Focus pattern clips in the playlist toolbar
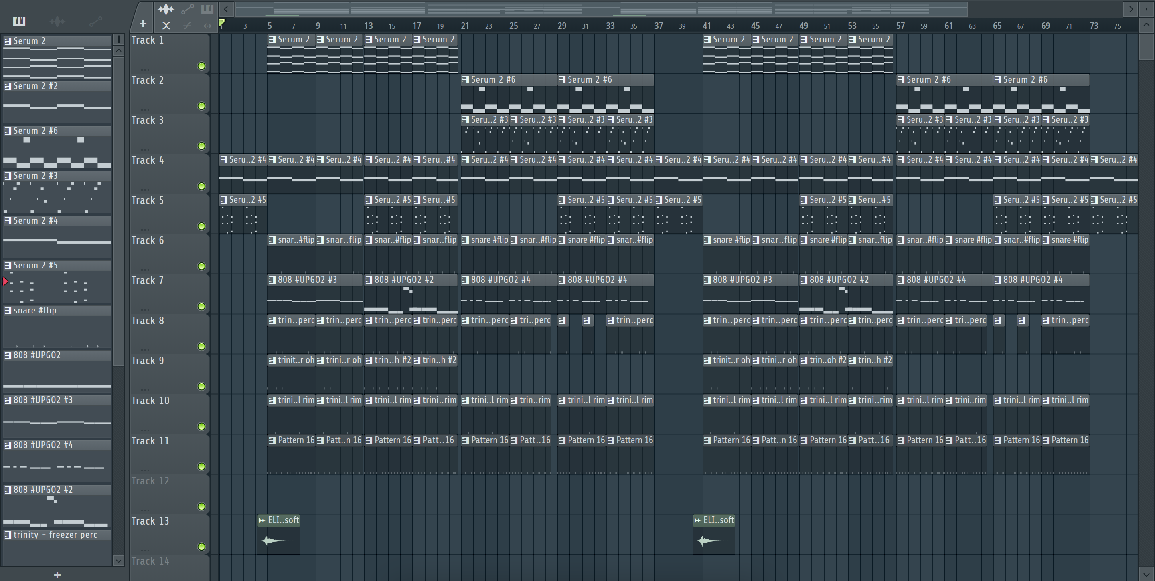This screenshot has width=1155, height=581. coord(207,9)
